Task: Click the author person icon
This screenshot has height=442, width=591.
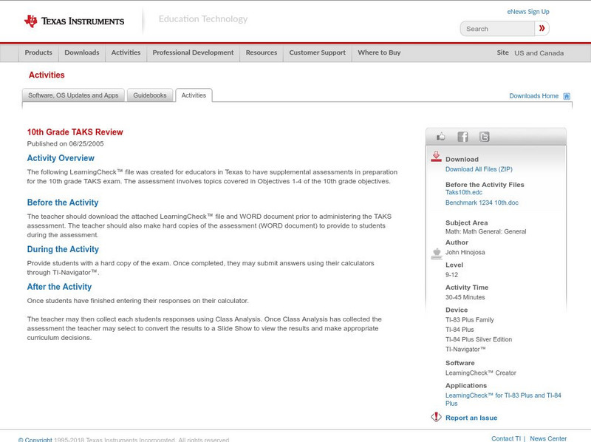Action: coord(437,254)
